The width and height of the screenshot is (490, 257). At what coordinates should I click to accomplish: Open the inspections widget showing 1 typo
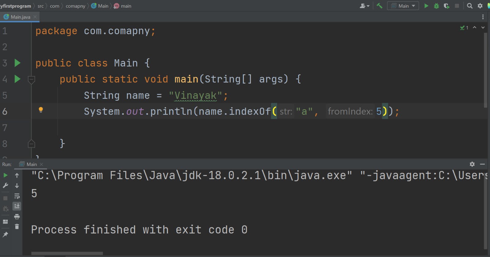tap(464, 28)
